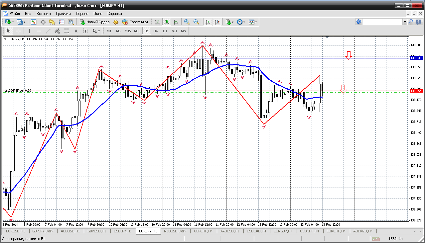The height and width of the screenshot is (243, 425).
Task: Switch to MN monthly timeframe
Action: pyautogui.click(x=184, y=31)
